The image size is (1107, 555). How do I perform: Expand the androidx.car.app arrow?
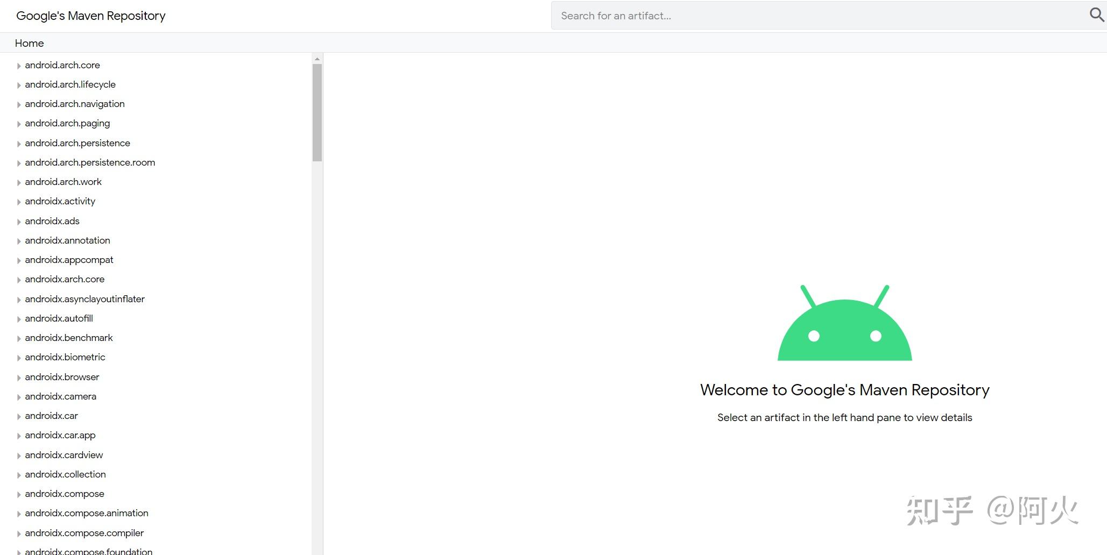(x=19, y=436)
